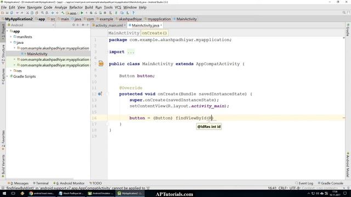351x197 pixels.
Task: Open the Build menu
Action: pyautogui.click(x=89, y=7)
